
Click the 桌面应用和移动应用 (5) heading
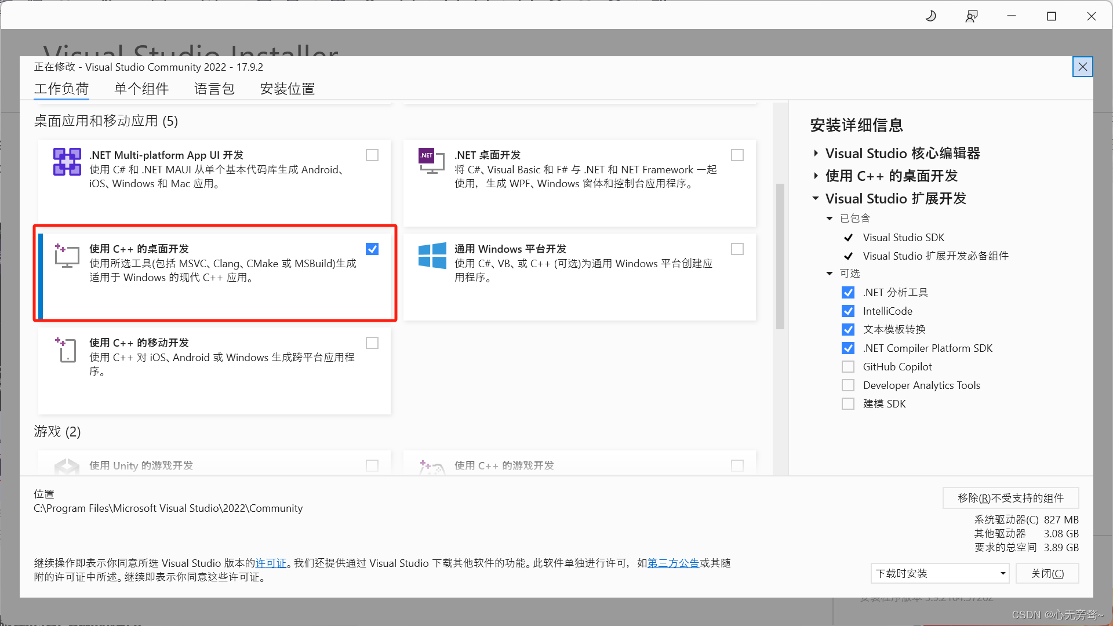(x=106, y=121)
